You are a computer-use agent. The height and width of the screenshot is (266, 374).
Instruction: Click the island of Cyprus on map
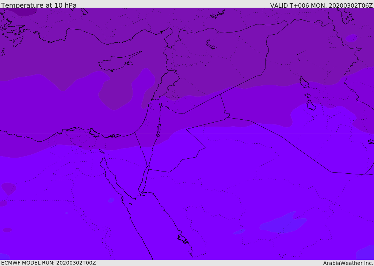[x=120, y=62]
